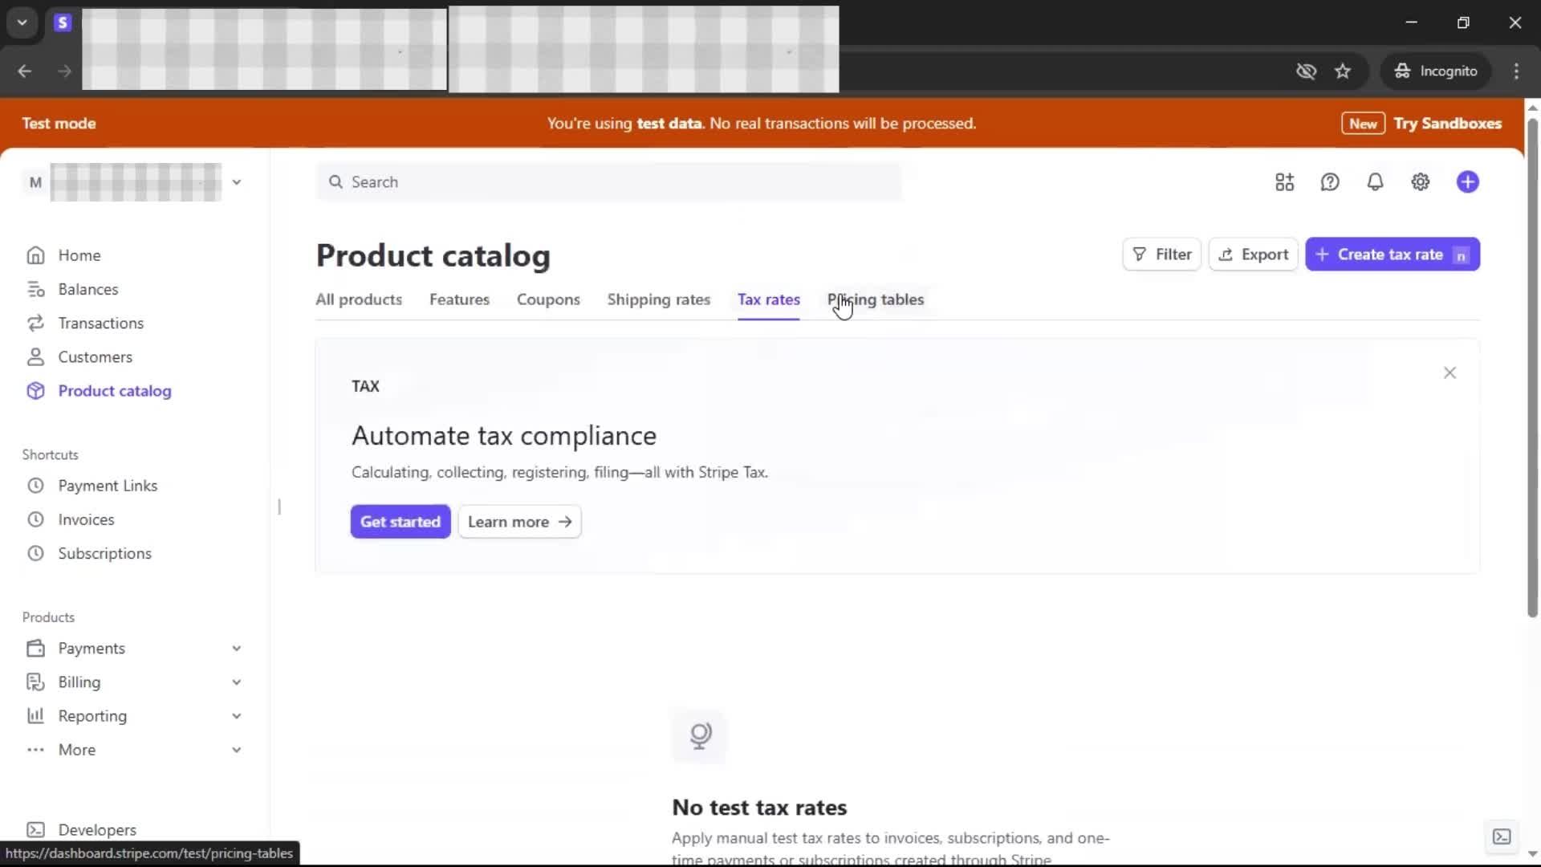The width and height of the screenshot is (1541, 867).
Task: Open the Stripe shell terminal icon
Action: tap(1501, 836)
